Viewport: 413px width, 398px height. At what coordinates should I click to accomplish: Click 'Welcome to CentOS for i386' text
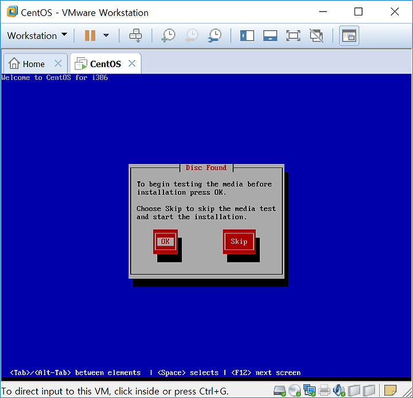(x=54, y=77)
